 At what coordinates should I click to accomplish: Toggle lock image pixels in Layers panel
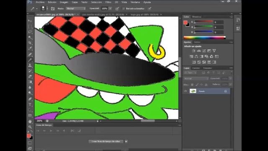[x=197, y=84]
